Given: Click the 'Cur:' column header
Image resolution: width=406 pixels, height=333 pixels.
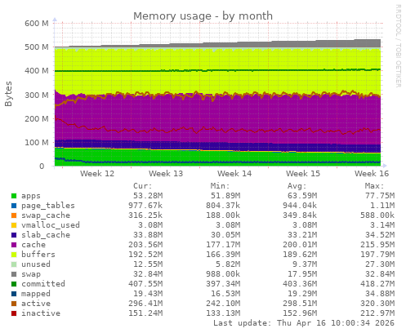Looking at the screenshot, I should pos(143,186).
